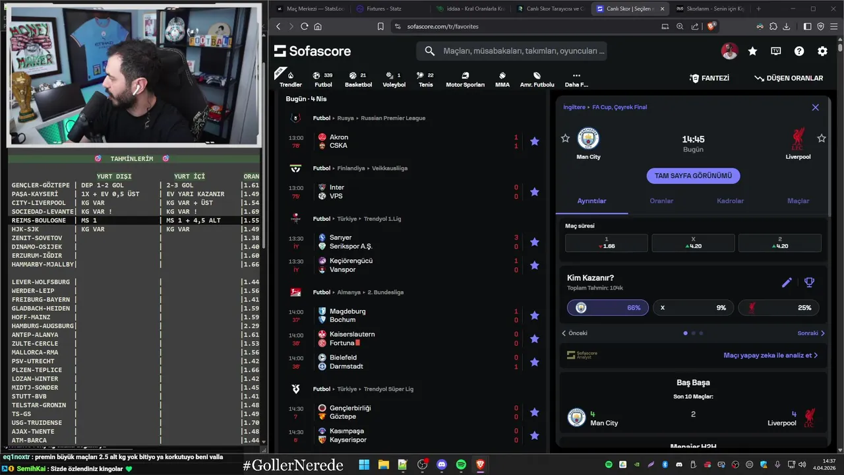Switch to the Kadrolar tab
This screenshot has width=844, height=475.
coord(730,201)
